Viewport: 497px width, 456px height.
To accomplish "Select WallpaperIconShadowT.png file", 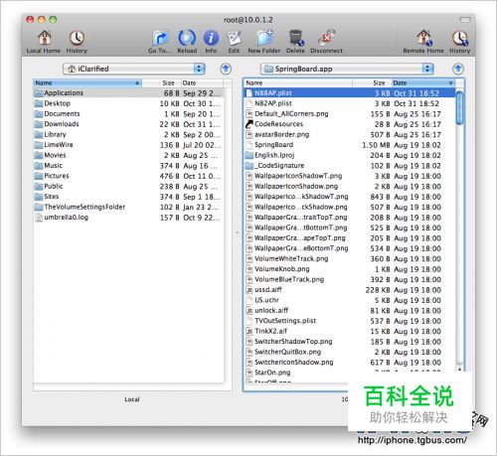I will (x=350, y=176).
